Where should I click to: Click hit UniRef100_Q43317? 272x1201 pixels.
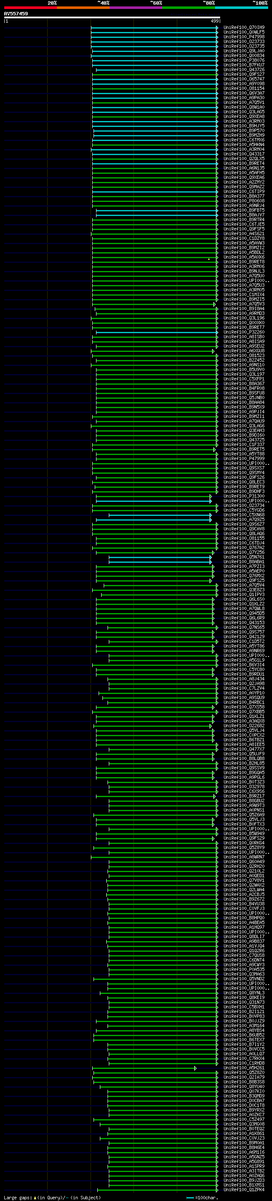244,154
